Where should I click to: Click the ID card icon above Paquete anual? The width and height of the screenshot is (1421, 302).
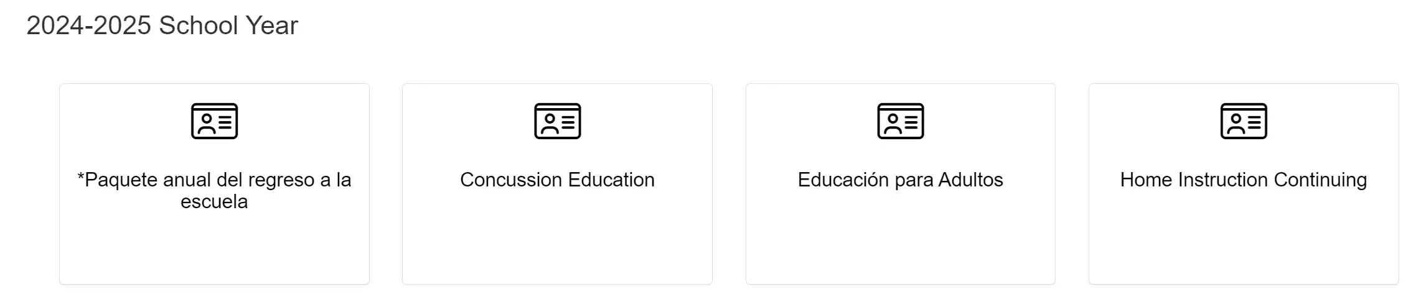[x=214, y=121]
